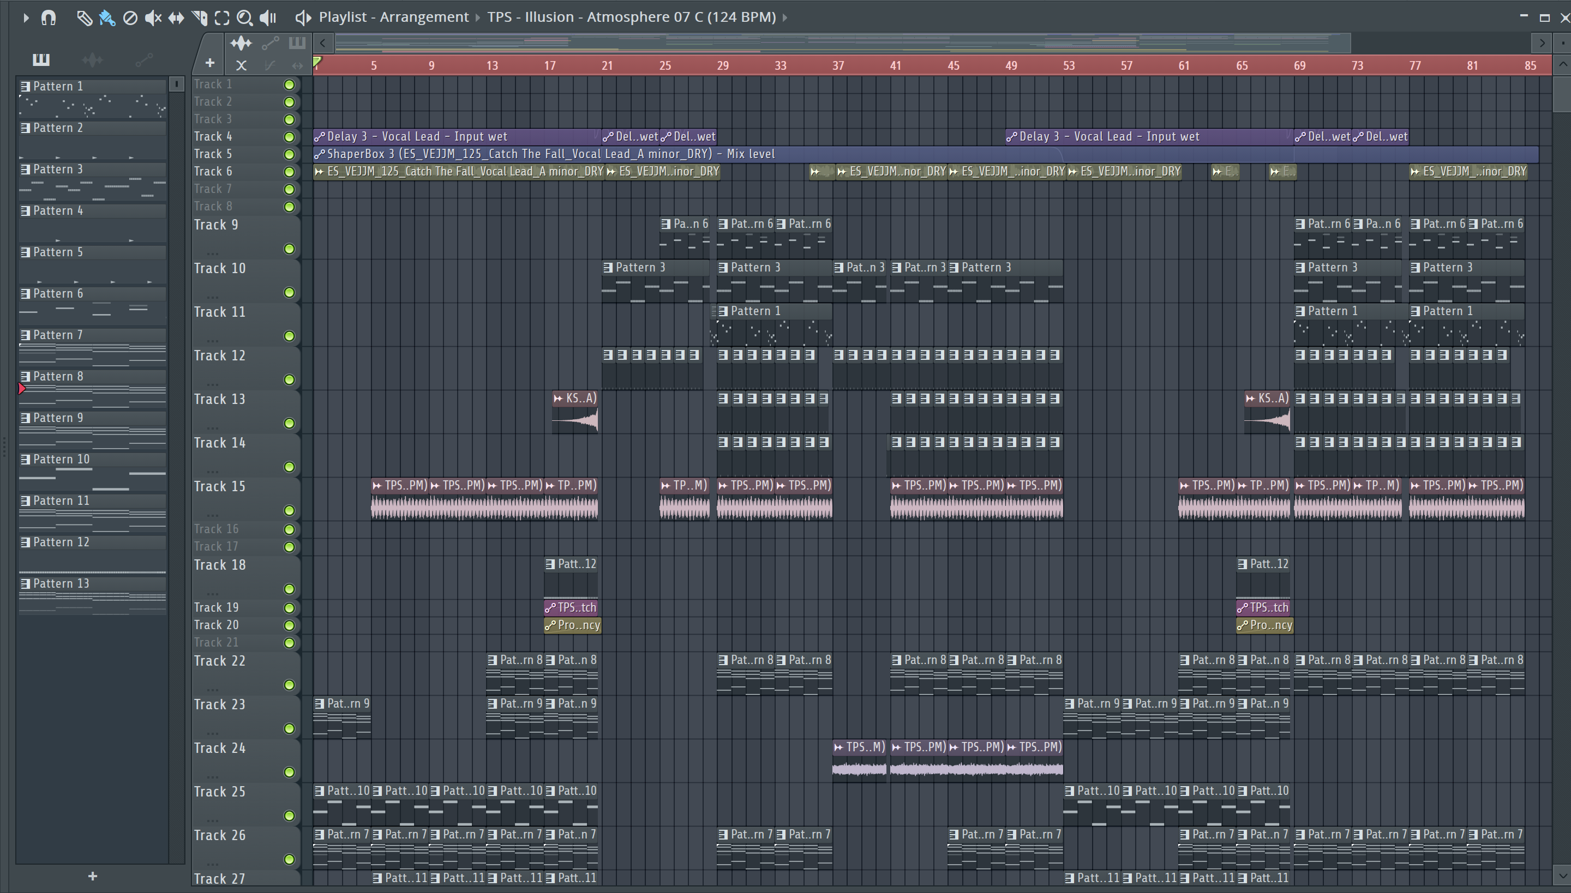This screenshot has width=1571, height=893.
Task: Click the green playhead start marker
Action: click(317, 62)
